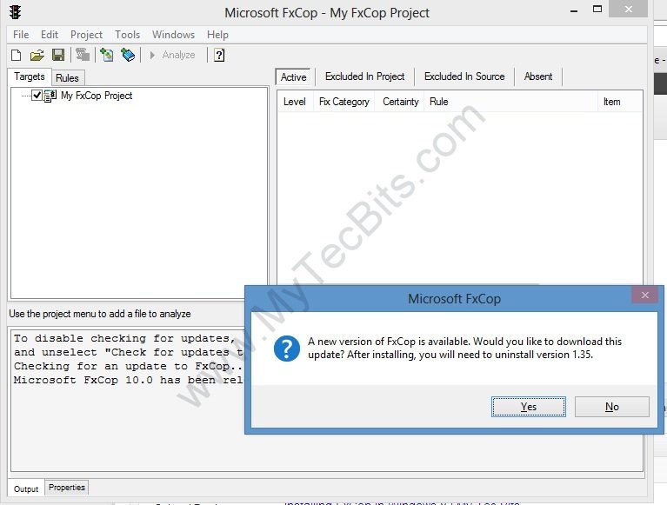Switch to the Output tab
Image resolution: width=667 pixels, height=505 pixels.
click(x=26, y=488)
